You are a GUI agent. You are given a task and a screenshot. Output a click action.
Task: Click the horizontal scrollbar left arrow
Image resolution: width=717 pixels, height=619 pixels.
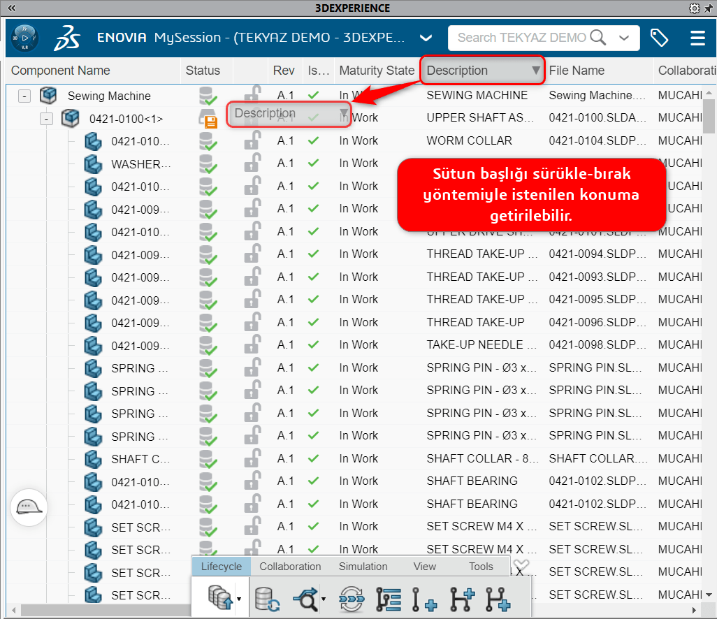pos(14,611)
